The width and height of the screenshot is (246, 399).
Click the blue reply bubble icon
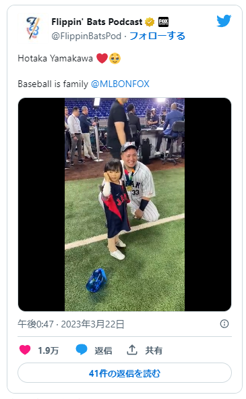[x=82, y=350]
